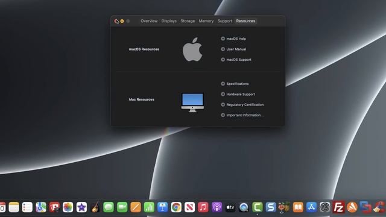Start FaceTime from the Dock

point(122,207)
